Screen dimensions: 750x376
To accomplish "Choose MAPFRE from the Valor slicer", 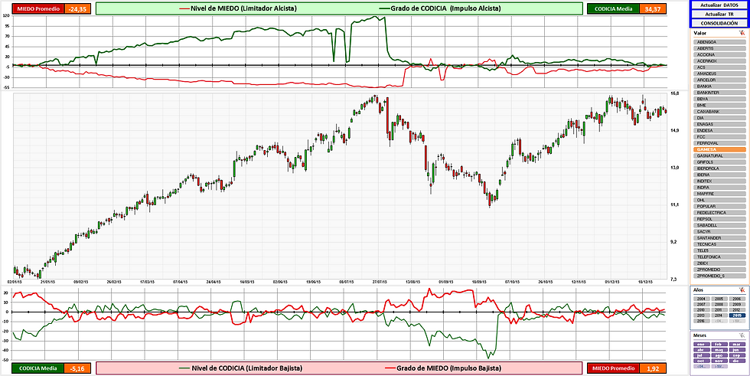I will pos(719,194).
